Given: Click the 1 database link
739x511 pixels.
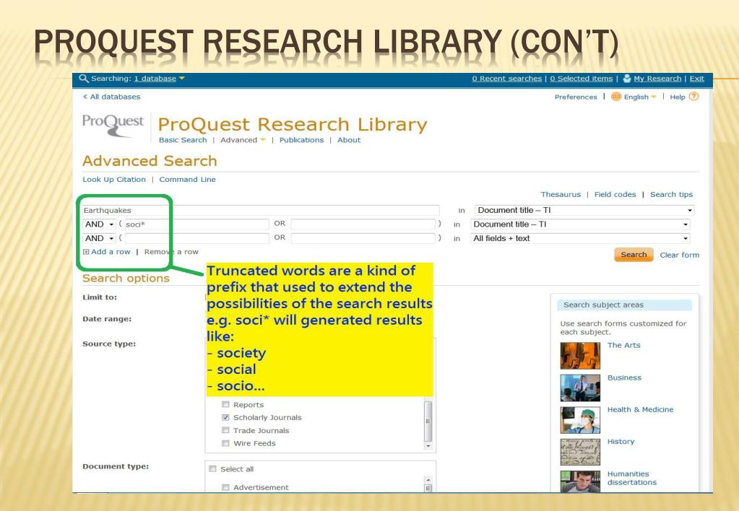Looking at the screenshot, I should 155,79.
